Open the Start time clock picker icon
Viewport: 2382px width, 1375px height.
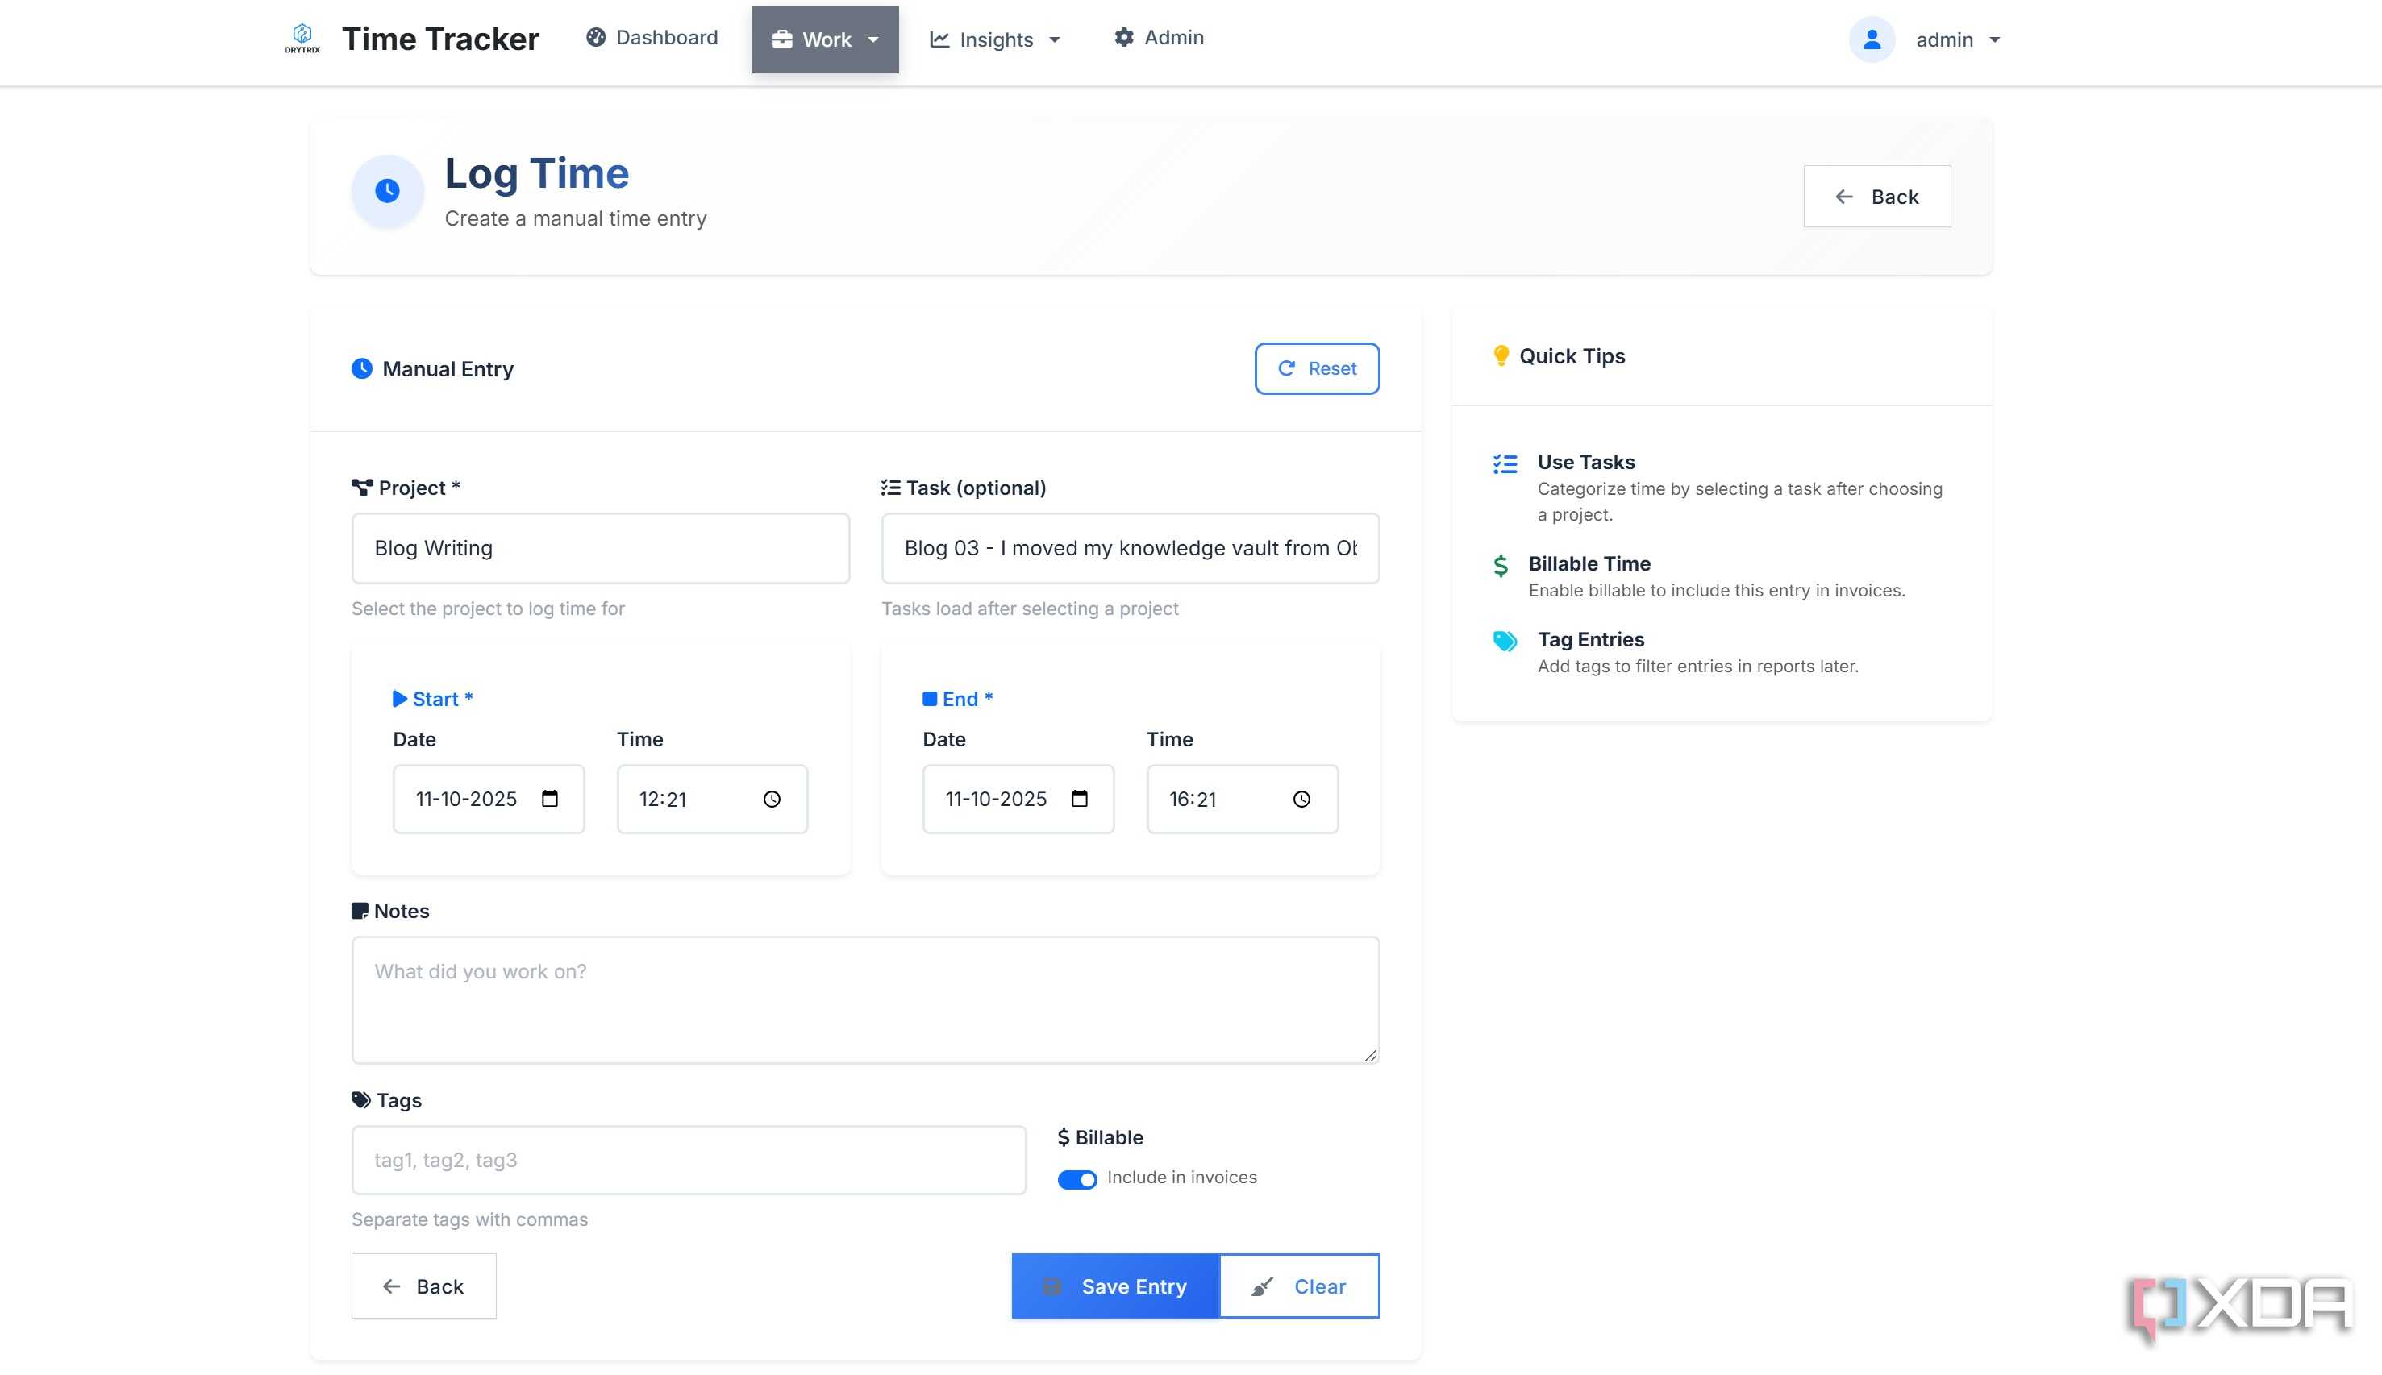[772, 799]
